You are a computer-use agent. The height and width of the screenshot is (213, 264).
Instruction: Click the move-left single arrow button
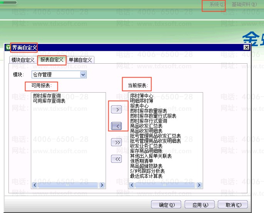pos(116,125)
